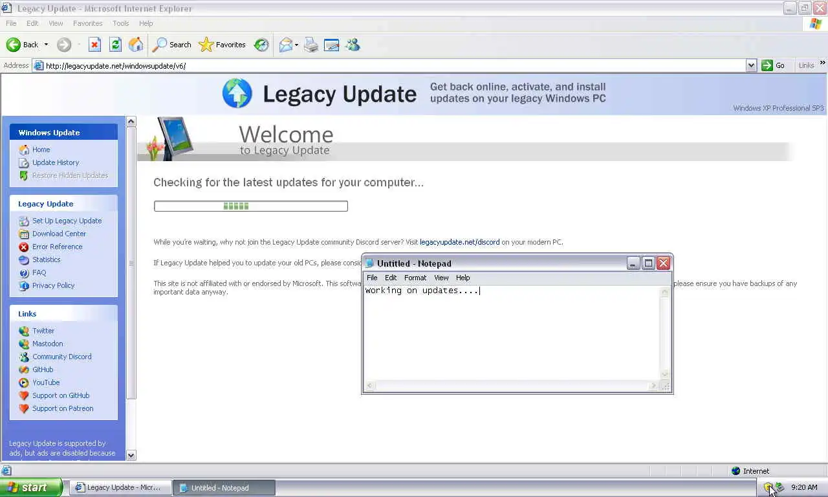Click the 'Windows XP Professional SP3' text
This screenshot has height=497, width=828.
(x=778, y=108)
